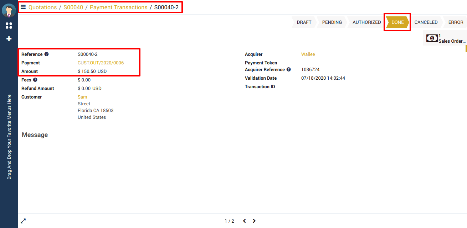This screenshot has height=228, width=467.
Task: Toggle the hamburger menu icon
Action: coord(23,7)
